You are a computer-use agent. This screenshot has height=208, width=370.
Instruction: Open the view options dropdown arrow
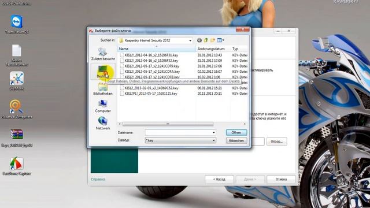click(223, 40)
